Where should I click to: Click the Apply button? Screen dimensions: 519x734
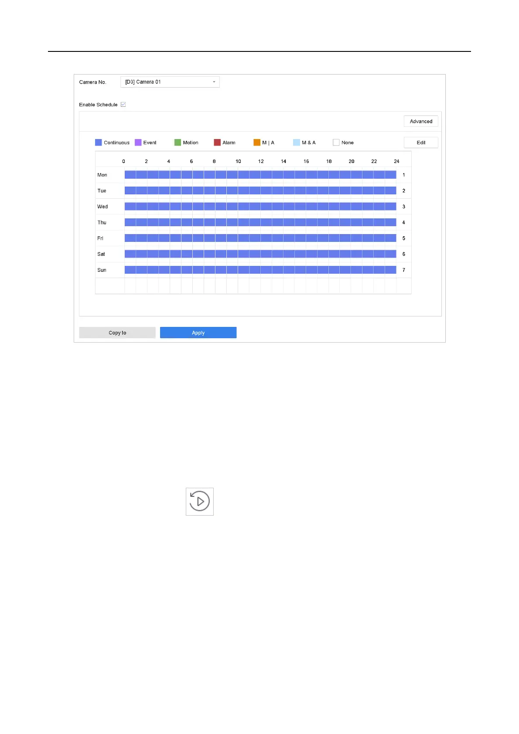click(198, 333)
